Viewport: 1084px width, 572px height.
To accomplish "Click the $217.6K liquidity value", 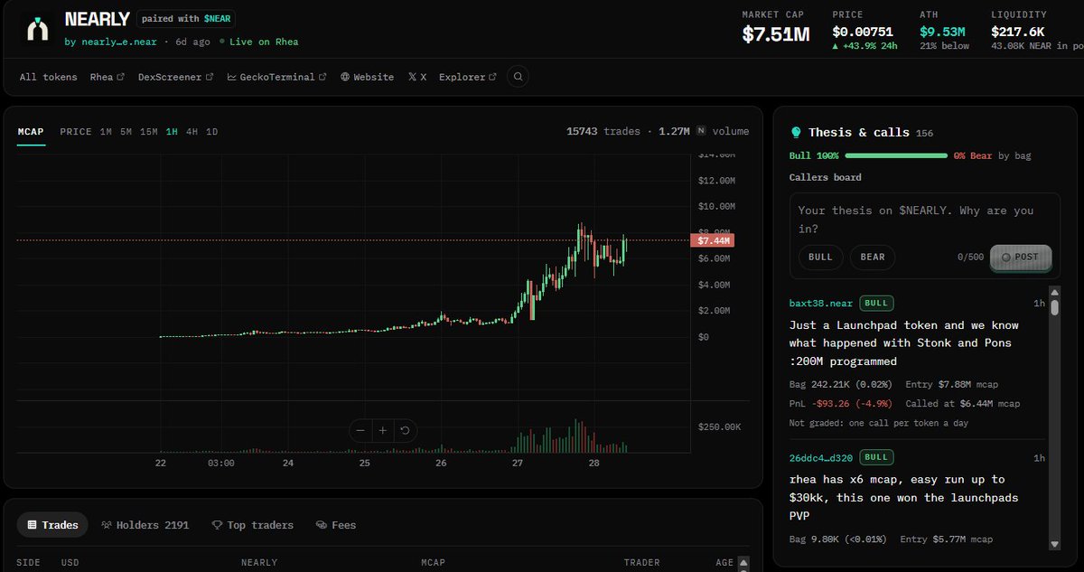I will tap(1019, 31).
